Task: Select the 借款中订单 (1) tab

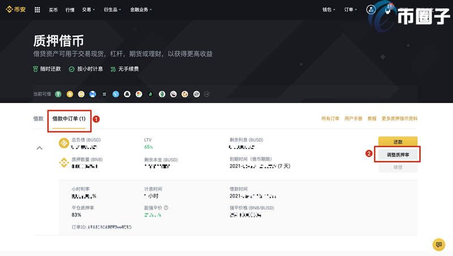Action: point(69,119)
